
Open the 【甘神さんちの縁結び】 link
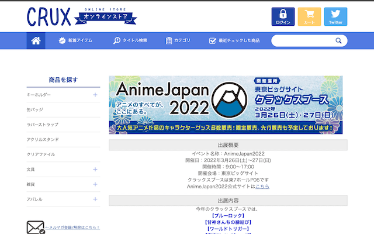pos(228,222)
